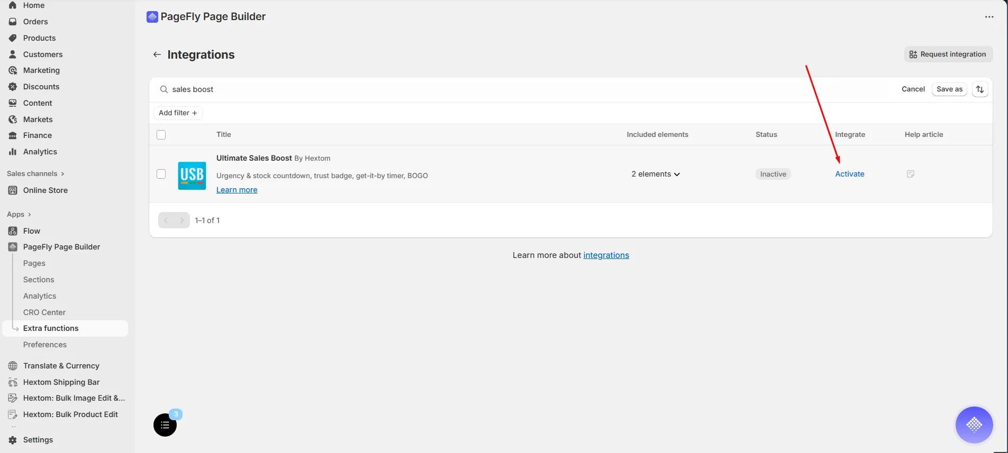Click the Orders inbox icon
Screen dimensions: 1008x453
pos(13,22)
